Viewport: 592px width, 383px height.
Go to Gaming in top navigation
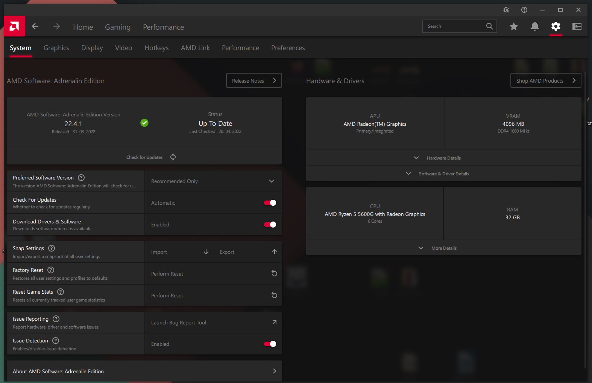pyautogui.click(x=118, y=27)
